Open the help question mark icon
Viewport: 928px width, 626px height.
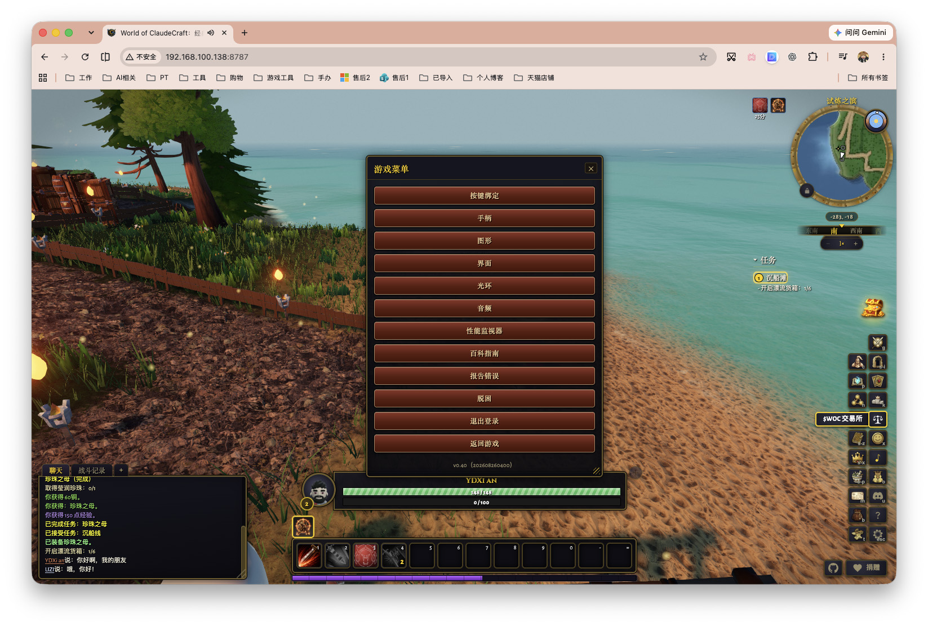877,515
